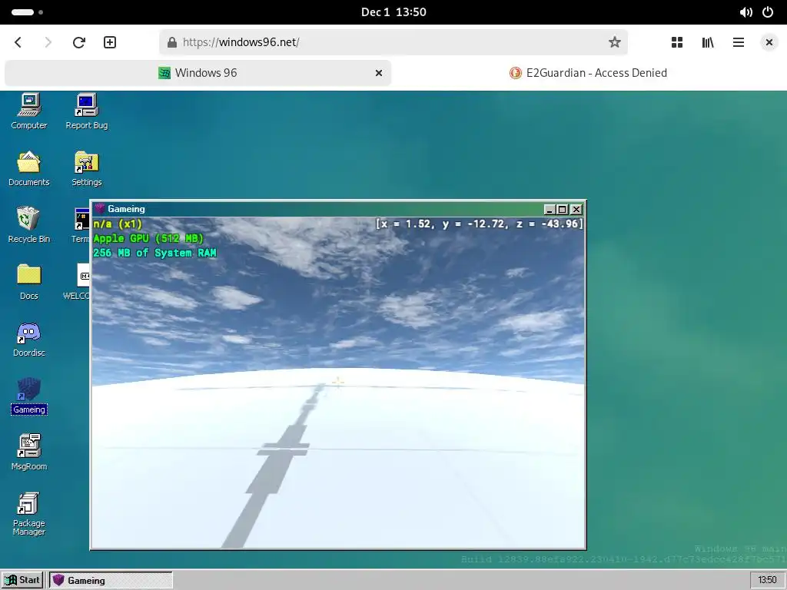Open the system volume indicator

pyautogui.click(x=745, y=12)
